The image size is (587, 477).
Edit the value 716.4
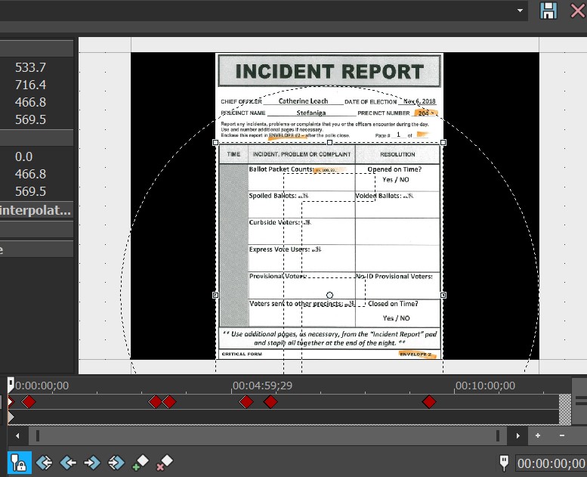pos(30,85)
